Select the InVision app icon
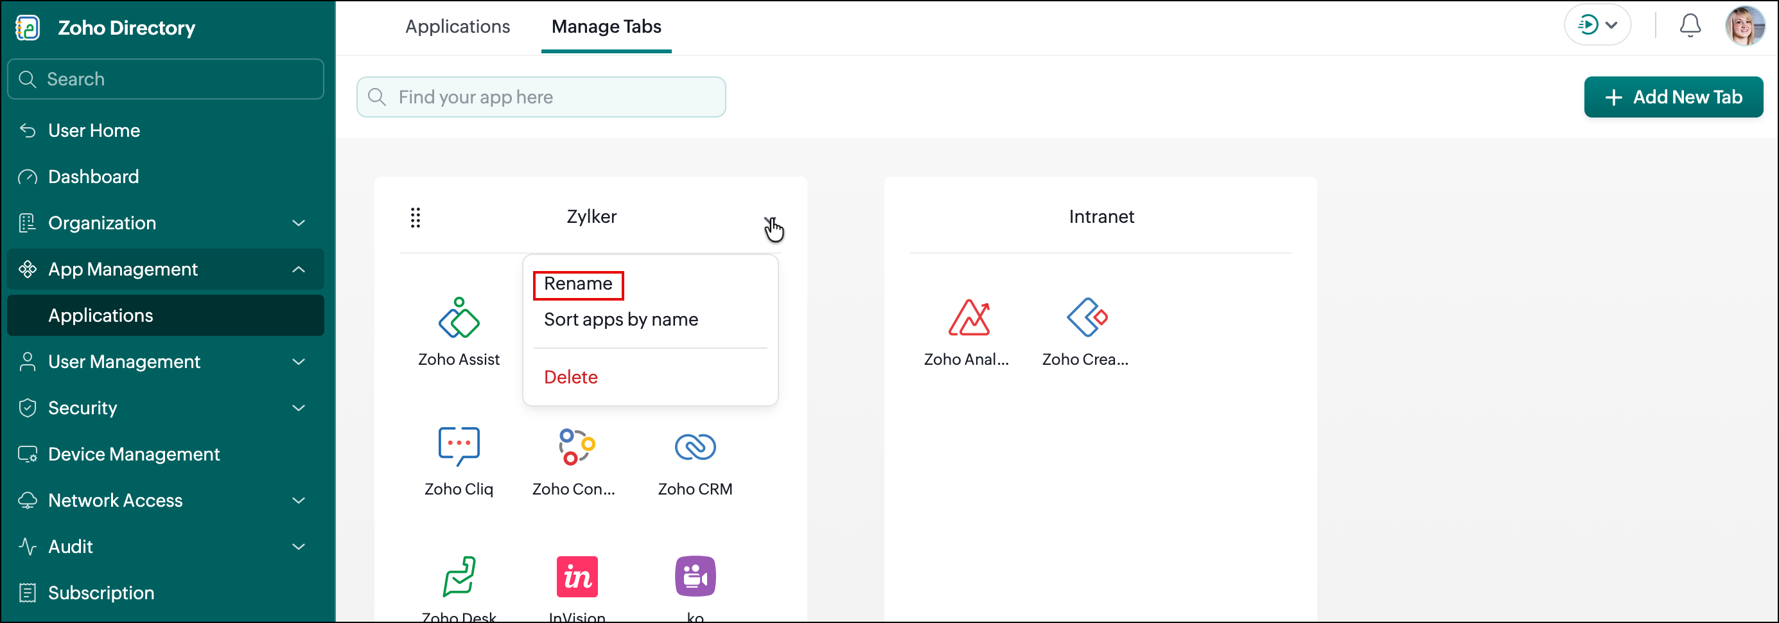The image size is (1779, 623). click(577, 577)
